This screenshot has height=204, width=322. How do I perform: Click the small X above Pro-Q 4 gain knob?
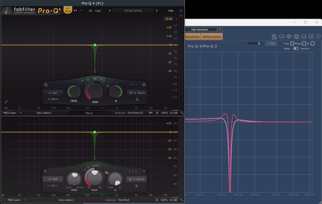click(x=82, y=81)
